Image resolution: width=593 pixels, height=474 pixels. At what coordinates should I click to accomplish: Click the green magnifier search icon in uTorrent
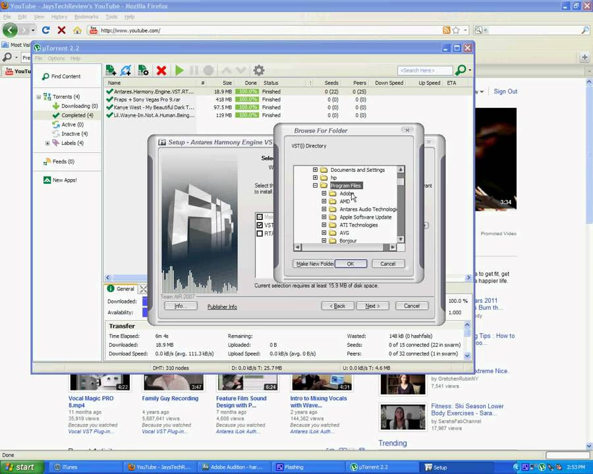pyautogui.click(x=461, y=70)
